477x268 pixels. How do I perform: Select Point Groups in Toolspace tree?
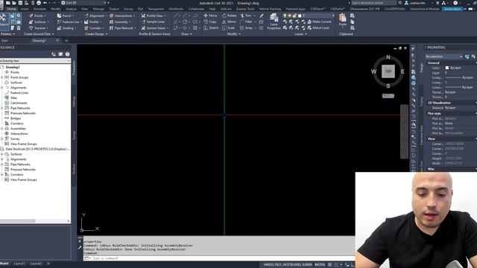click(19, 77)
